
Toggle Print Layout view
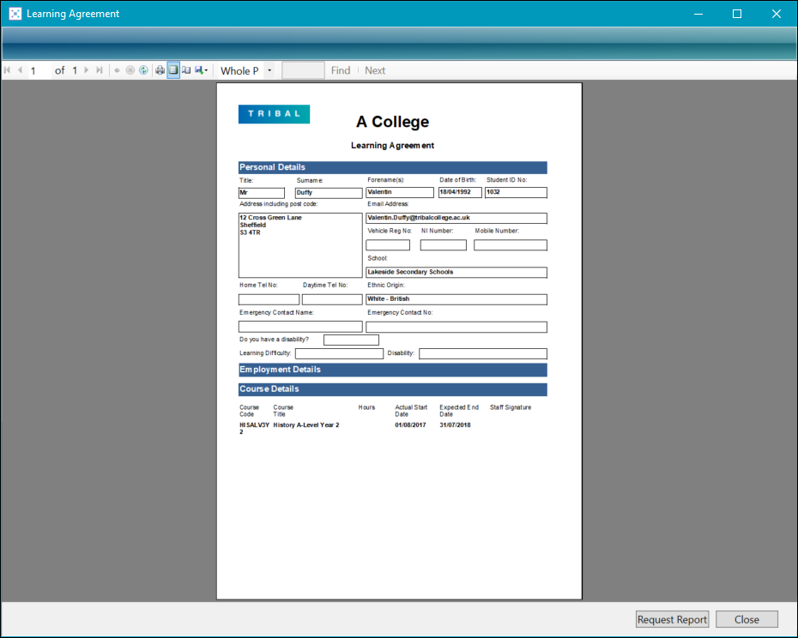[x=173, y=70]
